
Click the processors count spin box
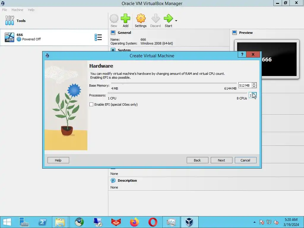253,95
